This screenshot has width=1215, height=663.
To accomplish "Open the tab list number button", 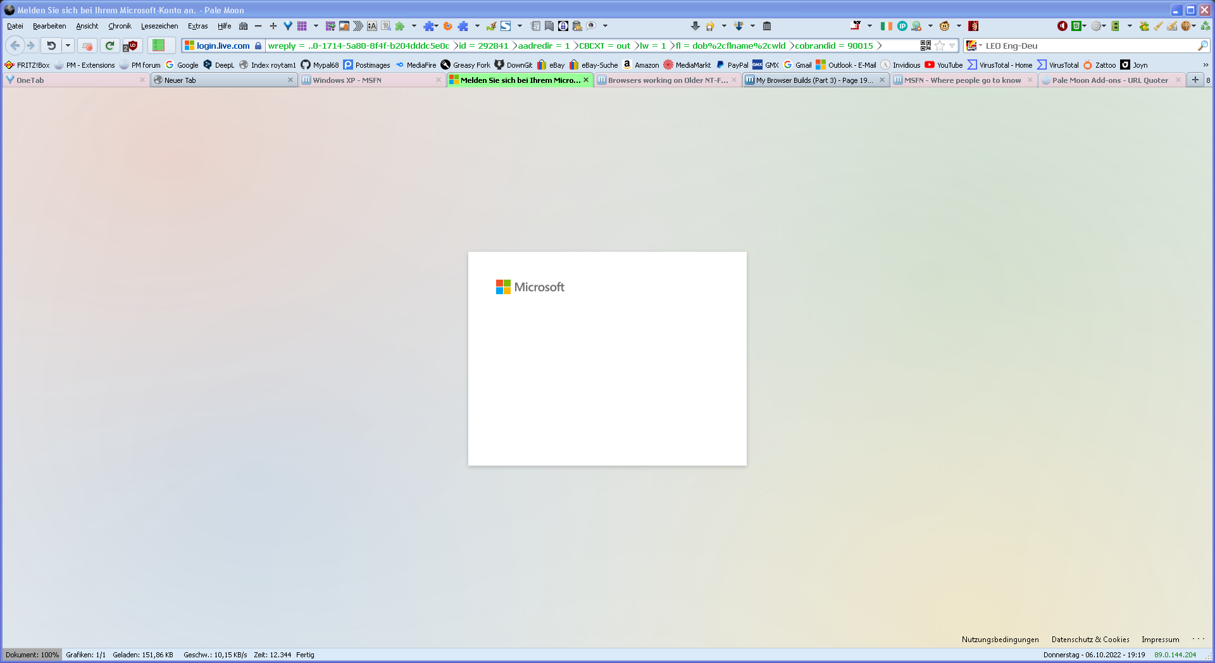I will (x=1208, y=80).
